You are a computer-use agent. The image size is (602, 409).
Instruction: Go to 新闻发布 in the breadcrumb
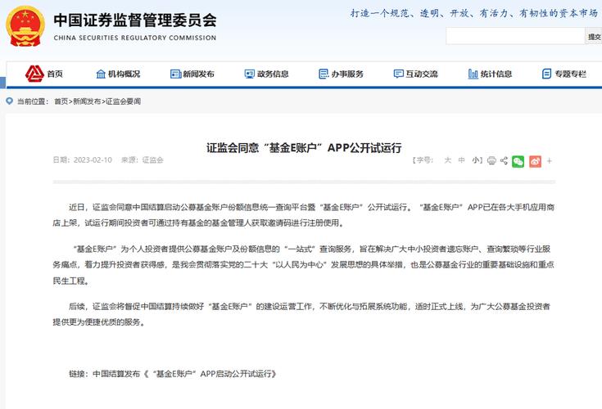87,101
